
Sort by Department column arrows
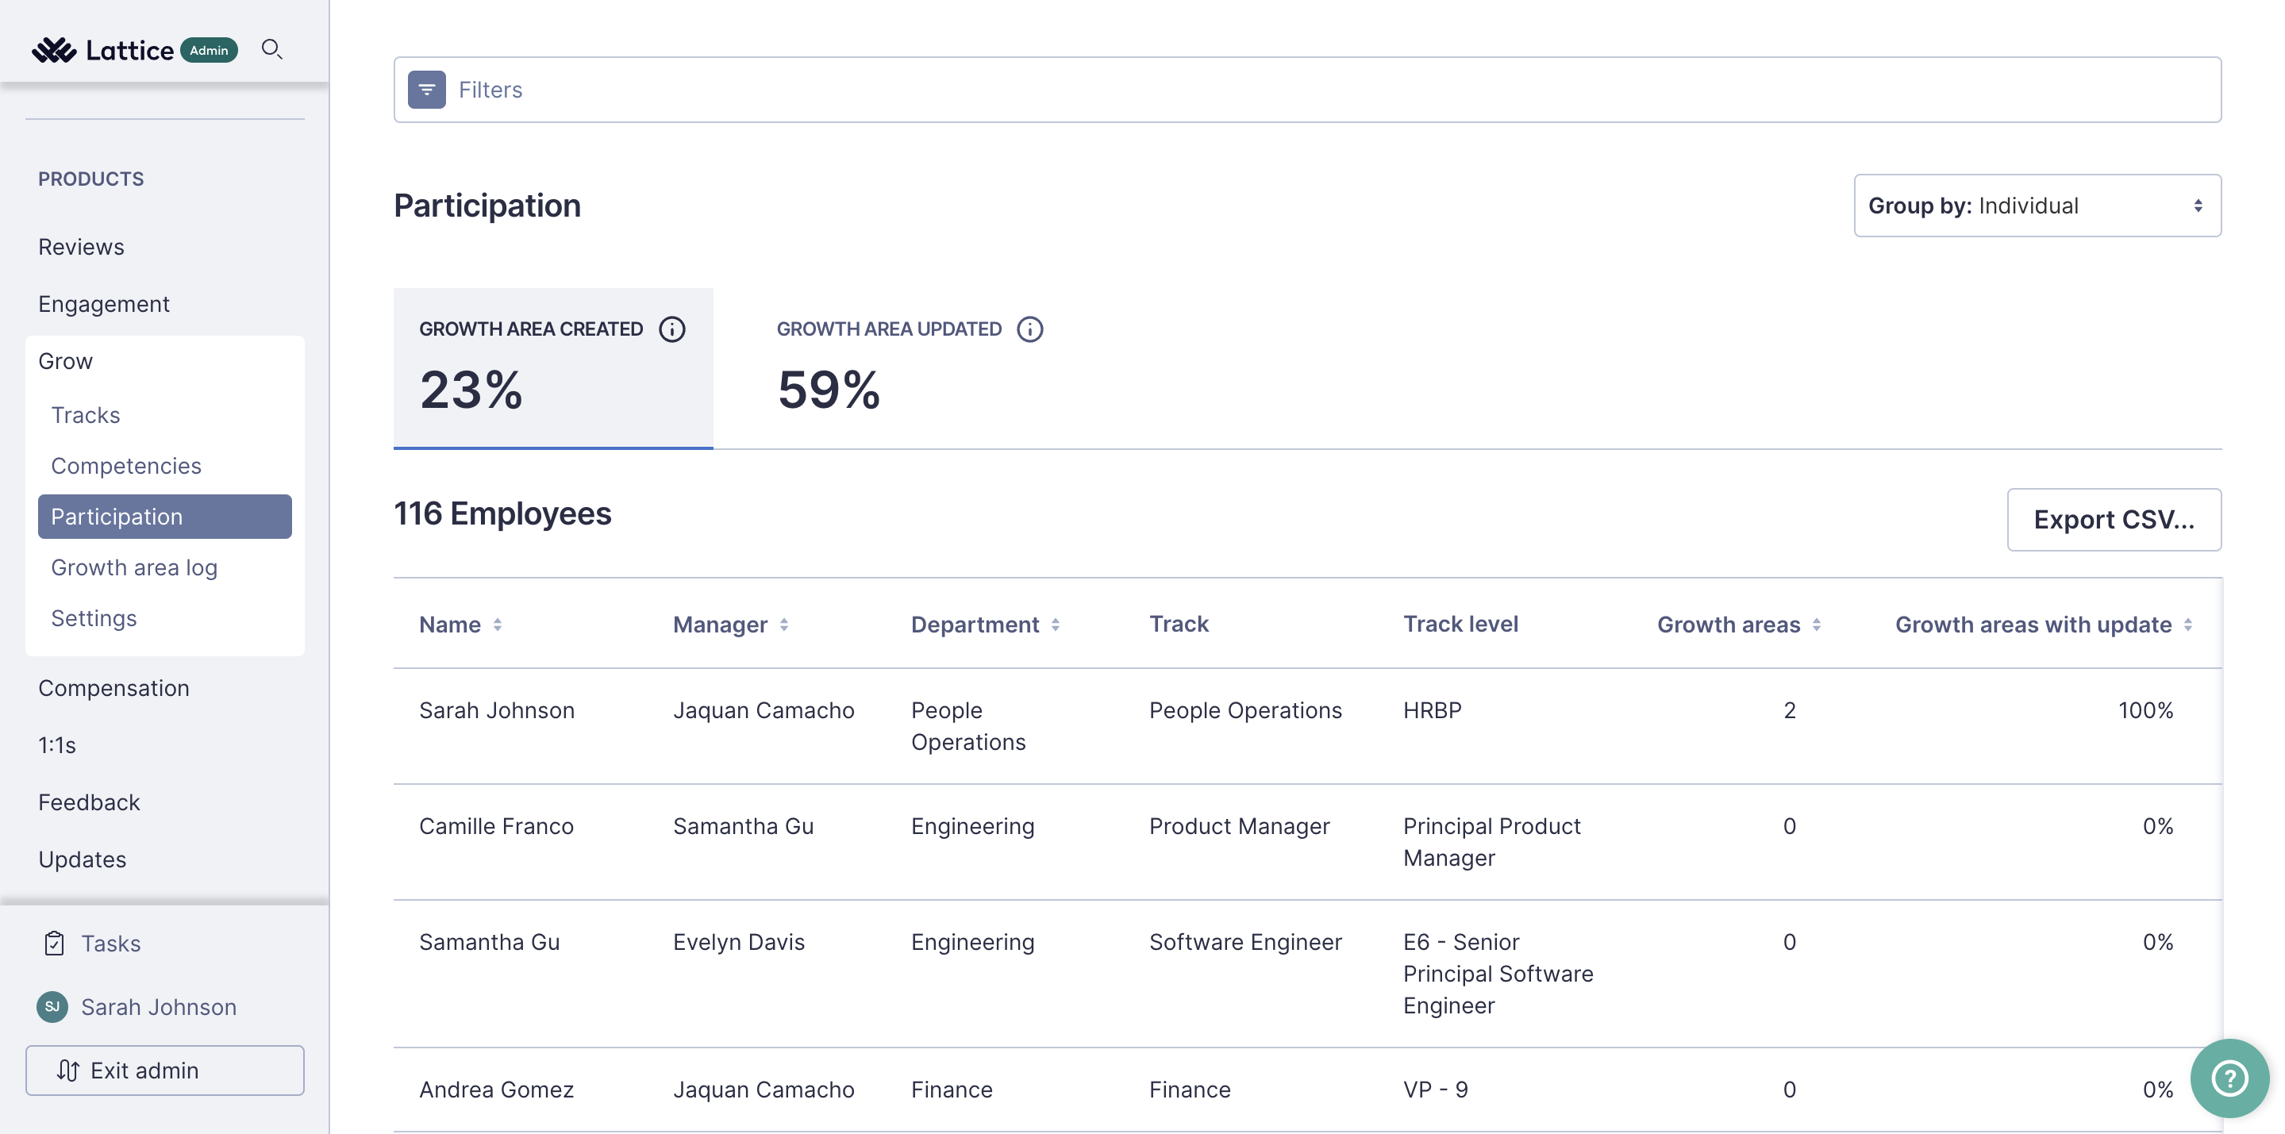point(1056,625)
